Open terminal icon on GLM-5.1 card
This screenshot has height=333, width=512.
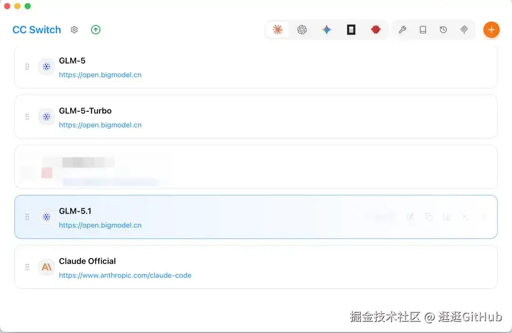tap(466, 217)
